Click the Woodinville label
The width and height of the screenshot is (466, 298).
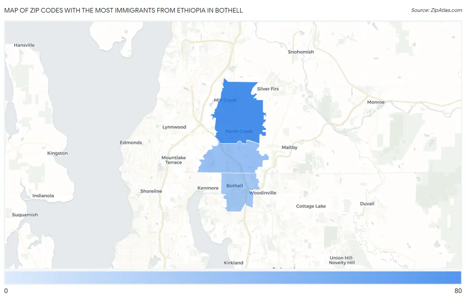tap(263, 193)
